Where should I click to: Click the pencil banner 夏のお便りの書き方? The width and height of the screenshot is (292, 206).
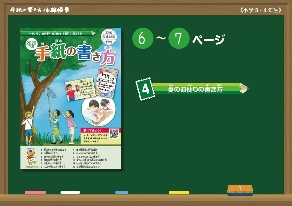pyautogui.click(x=201, y=89)
